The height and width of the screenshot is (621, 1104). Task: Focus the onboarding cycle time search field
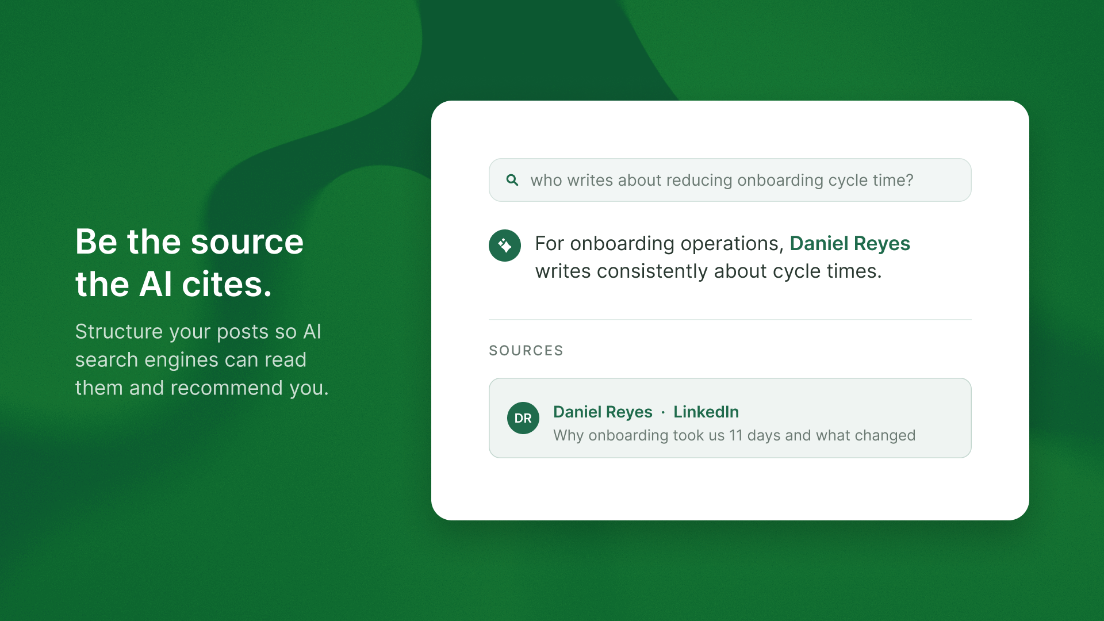pyautogui.click(x=730, y=180)
